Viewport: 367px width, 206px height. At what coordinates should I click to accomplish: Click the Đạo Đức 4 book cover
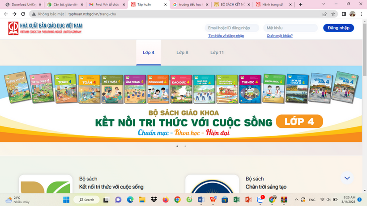click(x=181, y=89)
